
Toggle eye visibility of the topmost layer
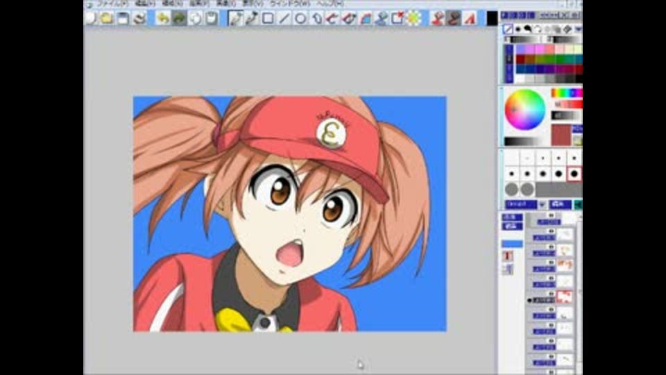coord(551,215)
